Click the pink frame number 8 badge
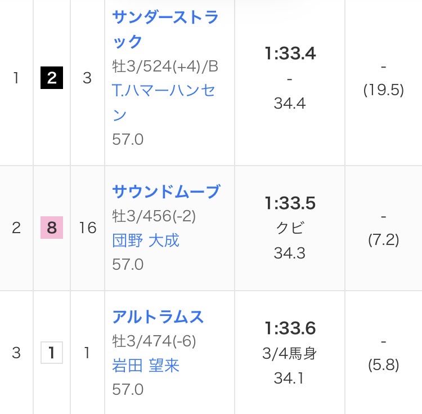The height and width of the screenshot is (414, 422). [52, 228]
